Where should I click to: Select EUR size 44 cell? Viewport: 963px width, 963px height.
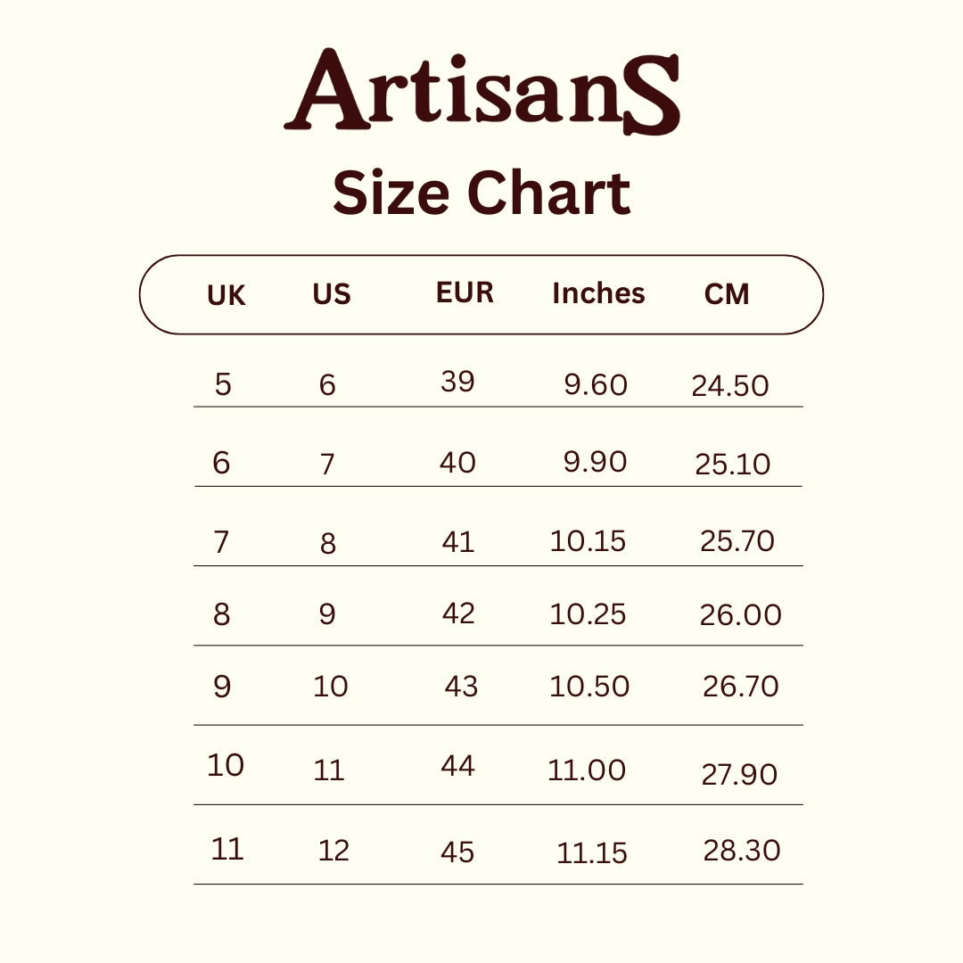[x=457, y=766]
